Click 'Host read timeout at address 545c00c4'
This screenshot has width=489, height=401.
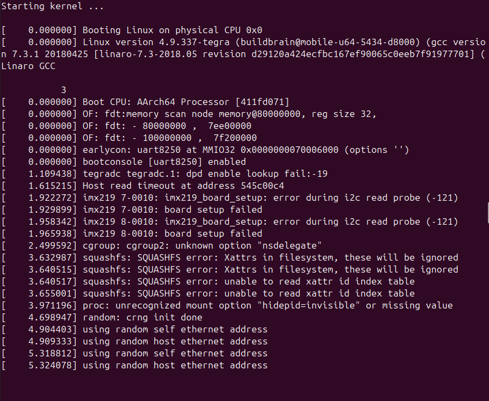click(x=184, y=186)
